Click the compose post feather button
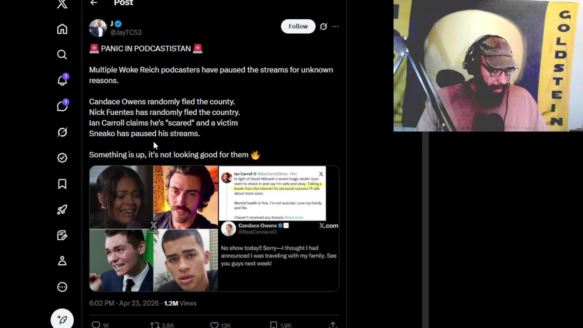 click(x=62, y=320)
